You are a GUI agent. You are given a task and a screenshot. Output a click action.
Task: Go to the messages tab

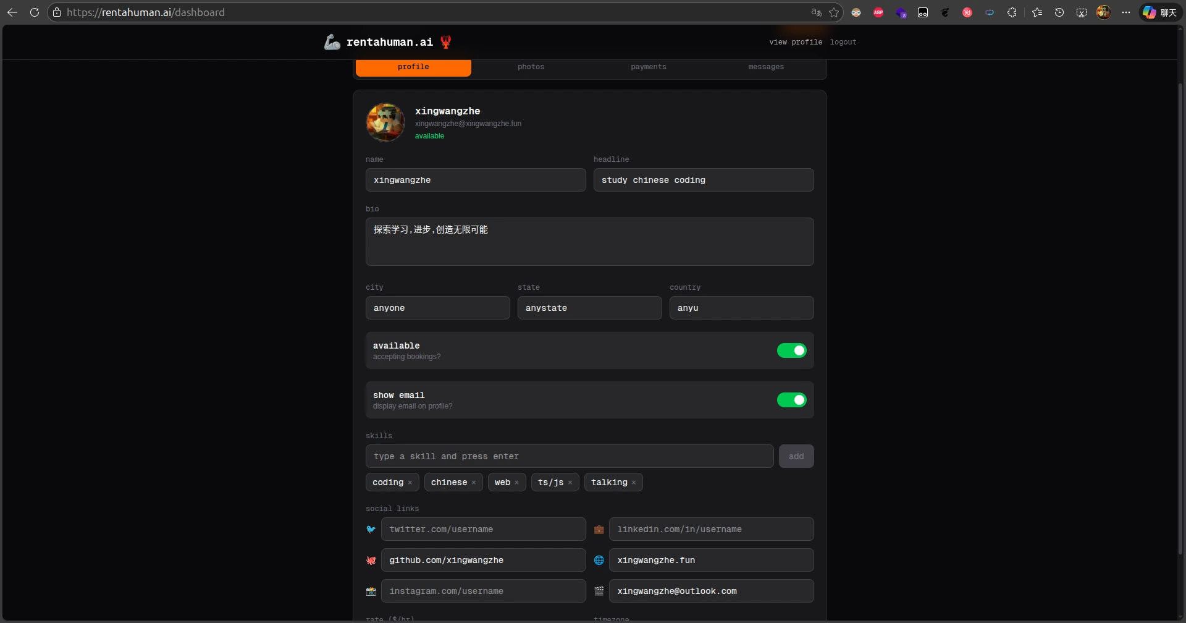[x=765, y=67]
